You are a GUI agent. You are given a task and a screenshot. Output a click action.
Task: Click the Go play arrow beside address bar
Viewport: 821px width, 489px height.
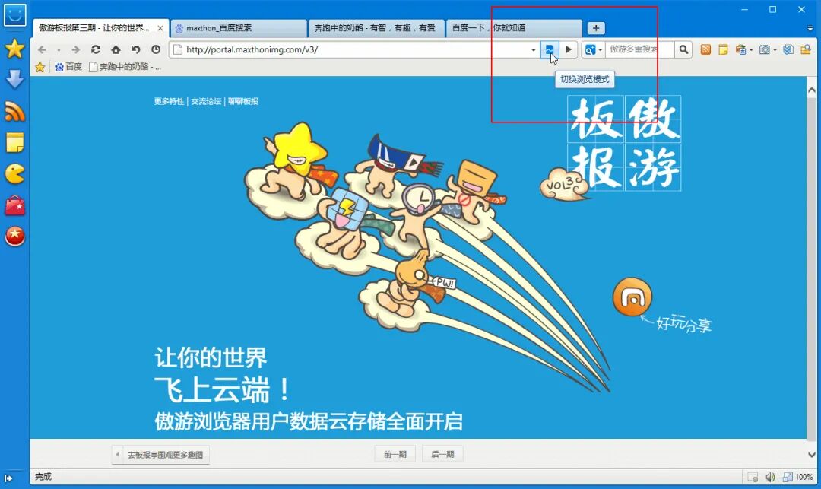(569, 49)
